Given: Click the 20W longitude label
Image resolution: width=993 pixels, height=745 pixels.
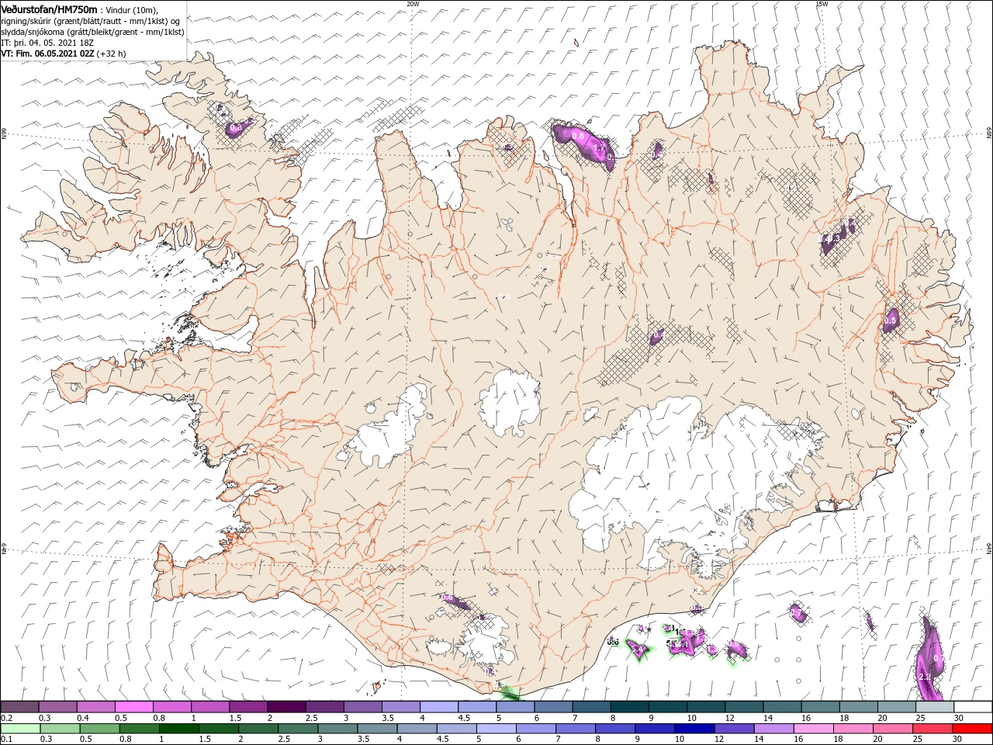Looking at the screenshot, I should (413, 4).
